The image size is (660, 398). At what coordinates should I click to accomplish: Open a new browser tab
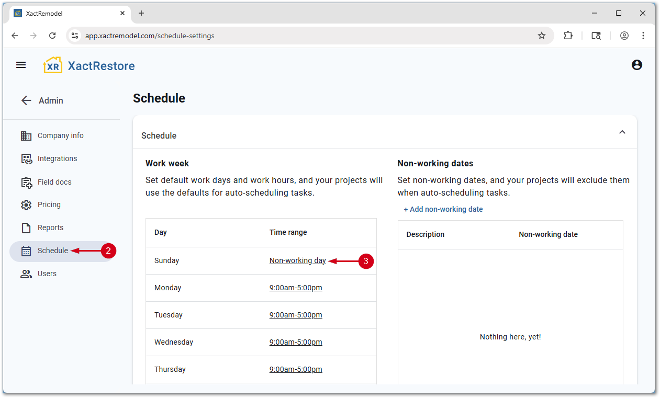tap(141, 13)
